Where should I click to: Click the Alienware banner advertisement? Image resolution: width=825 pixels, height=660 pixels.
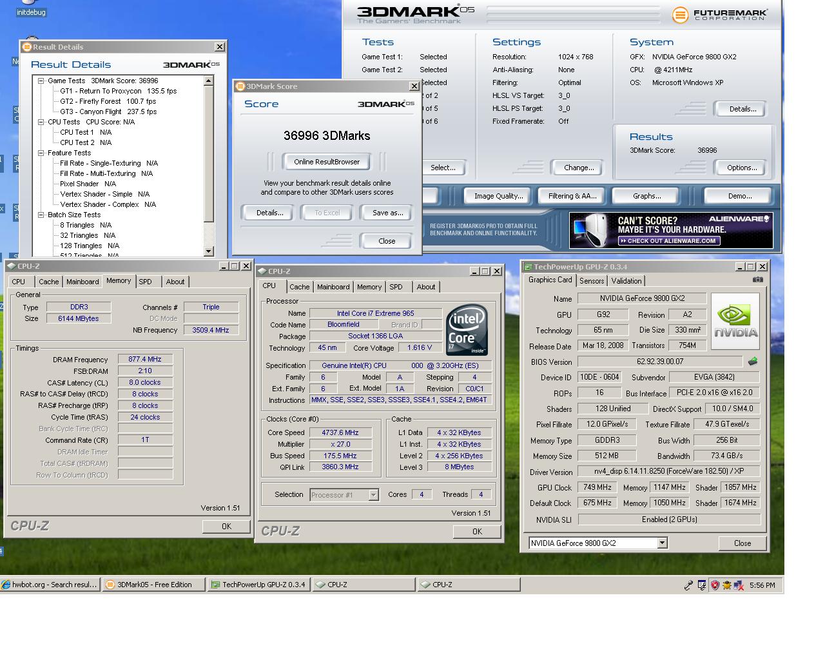click(671, 230)
